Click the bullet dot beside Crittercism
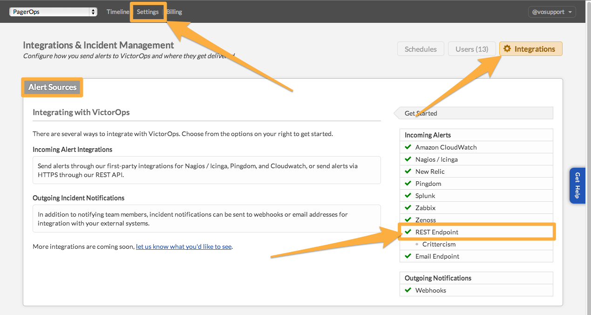Screen dimensions: 591x315 coord(417,244)
